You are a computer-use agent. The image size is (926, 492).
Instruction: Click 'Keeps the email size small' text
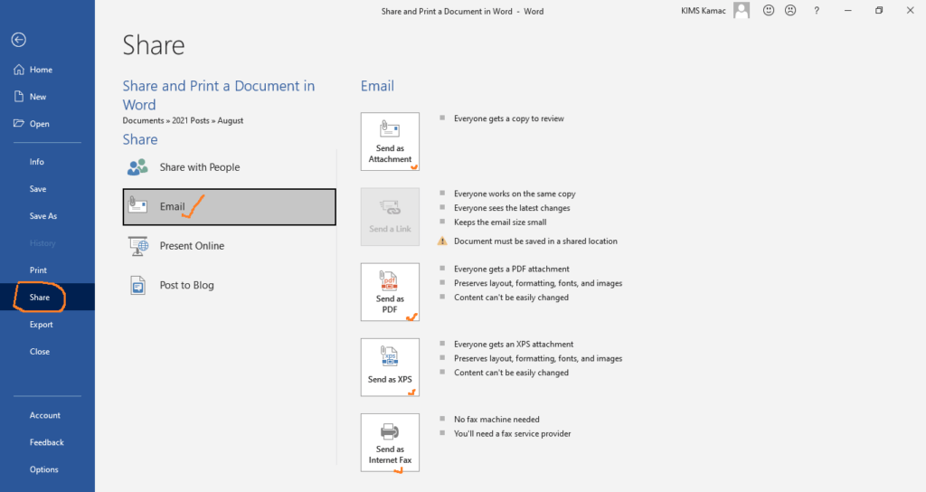(500, 222)
